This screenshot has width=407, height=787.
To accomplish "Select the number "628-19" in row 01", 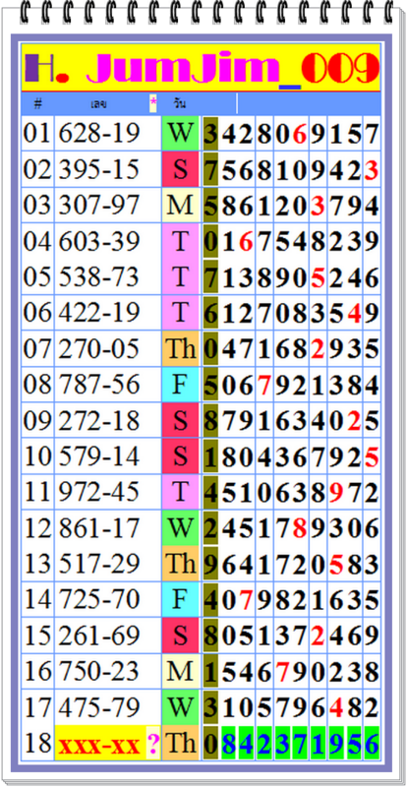I will (x=98, y=133).
